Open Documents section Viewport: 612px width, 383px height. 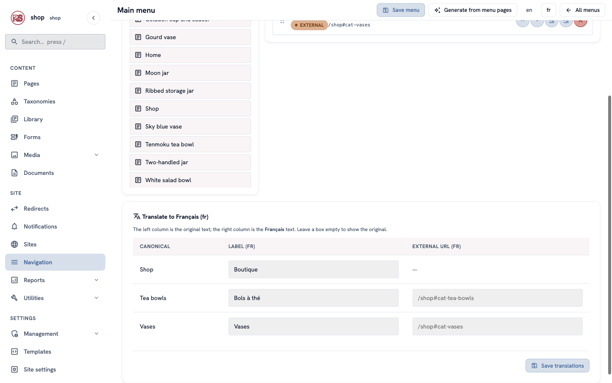tap(55, 173)
